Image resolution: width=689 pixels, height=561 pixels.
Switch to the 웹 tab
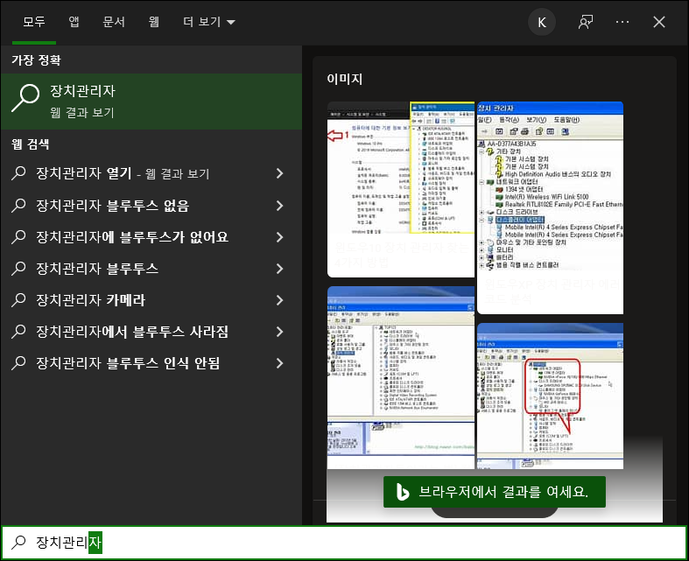(153, 22)
